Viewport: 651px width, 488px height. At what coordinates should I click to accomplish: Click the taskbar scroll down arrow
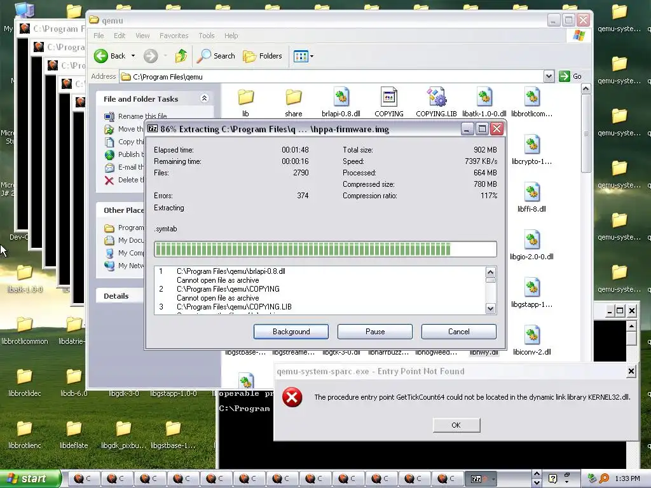(537, 483)
